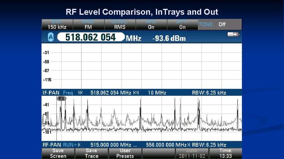Toggle the TONE Off setting
This screenshot has height=159, width=284.
point(220,24)
